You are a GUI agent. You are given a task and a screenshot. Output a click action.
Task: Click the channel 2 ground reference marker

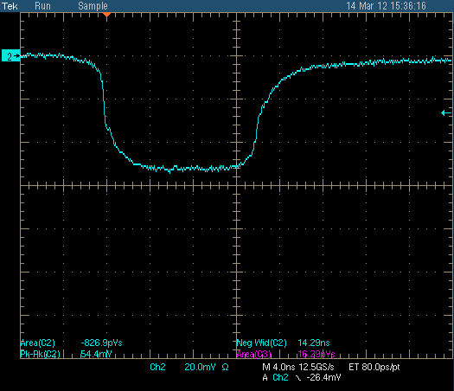[x=11, y=56]
